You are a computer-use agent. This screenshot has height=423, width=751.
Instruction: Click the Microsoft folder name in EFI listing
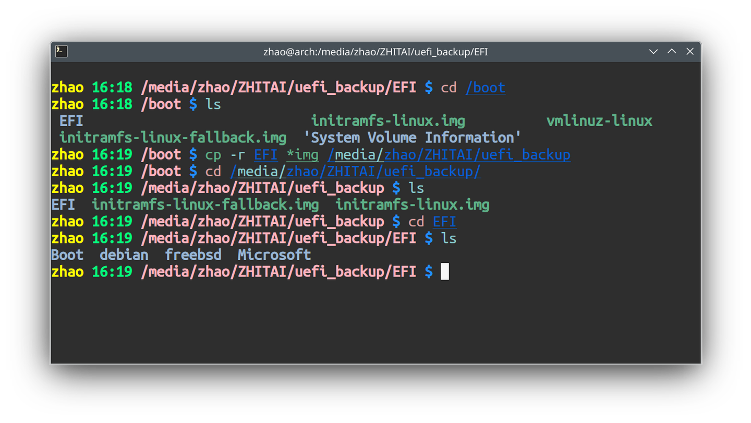(x=274, y=254)
